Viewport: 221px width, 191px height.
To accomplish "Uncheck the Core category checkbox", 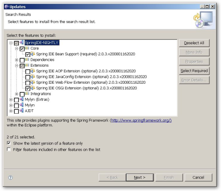I will (22, 49).
